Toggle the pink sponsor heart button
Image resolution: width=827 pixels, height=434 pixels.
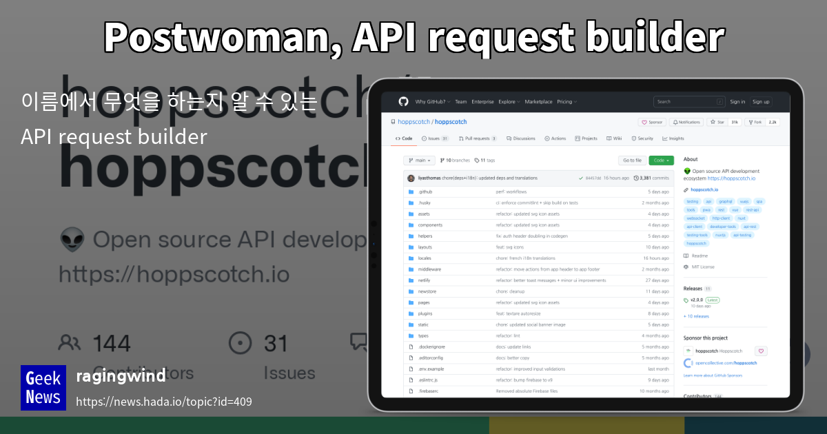tap(760, 351)
